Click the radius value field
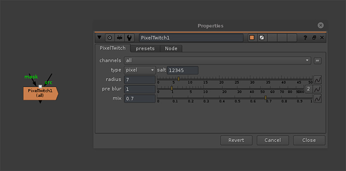 140,80
